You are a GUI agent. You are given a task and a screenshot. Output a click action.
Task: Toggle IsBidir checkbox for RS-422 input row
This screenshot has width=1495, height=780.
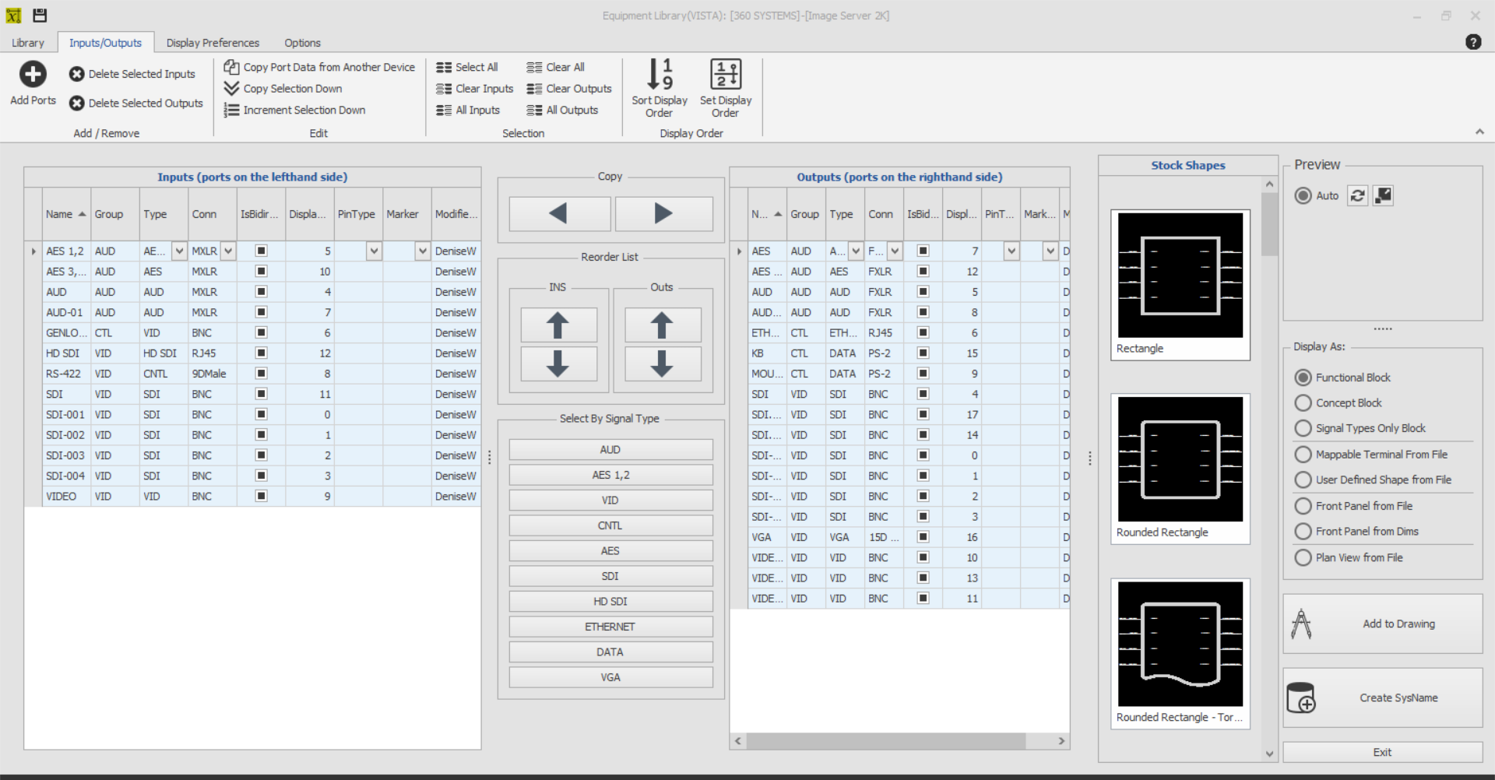point(261,374)
